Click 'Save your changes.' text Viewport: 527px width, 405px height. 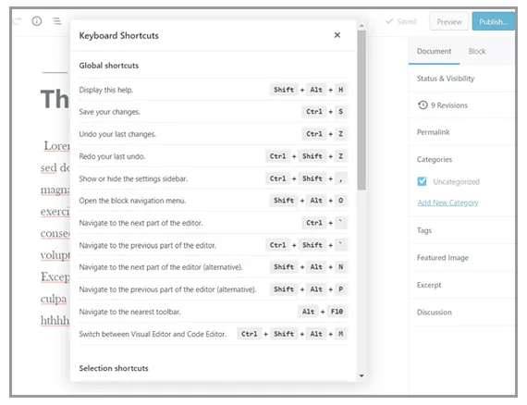tap(110, 112)
